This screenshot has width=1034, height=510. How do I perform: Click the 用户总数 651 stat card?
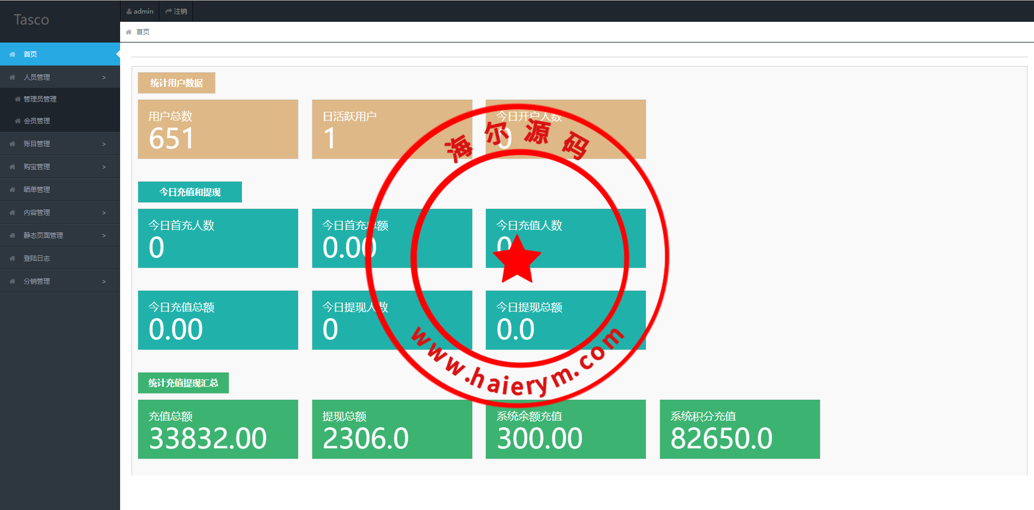pyautogui.click(x=218, y=129)
